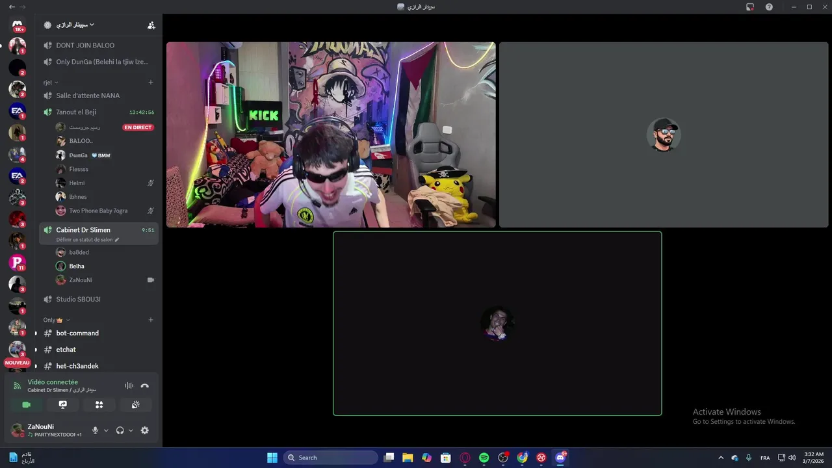This screenshot has height=468, width=832.
Task: Open the invite people icon beside server name
Action: (151, 25)
